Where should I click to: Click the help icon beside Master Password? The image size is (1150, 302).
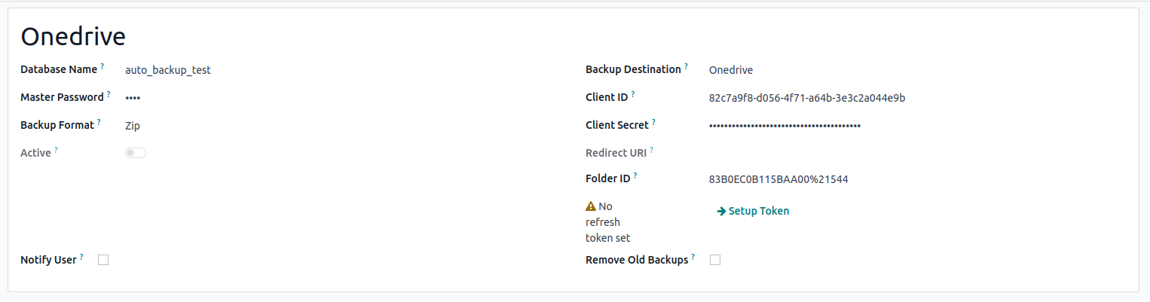(109, 95)
